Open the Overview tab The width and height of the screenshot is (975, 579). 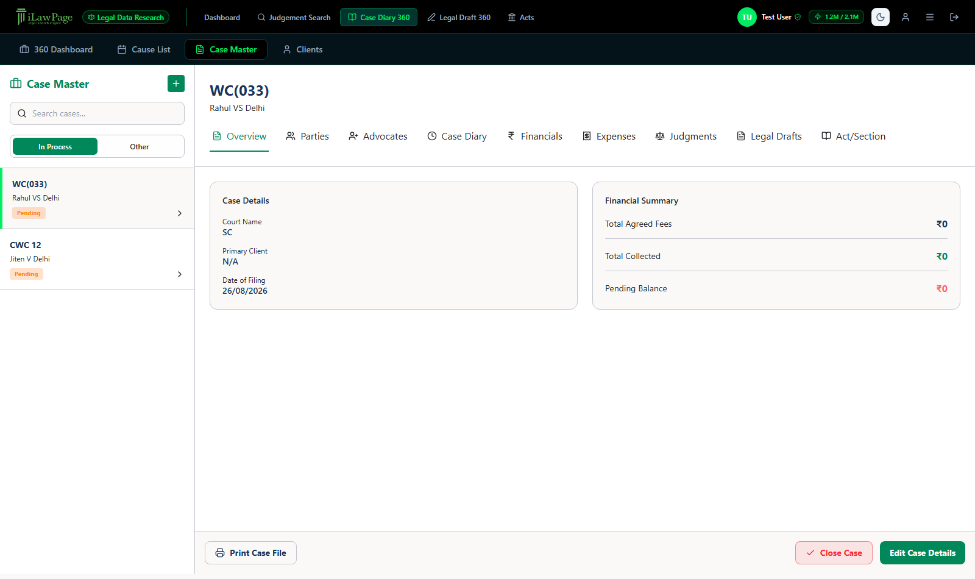click(x=239, y=137)
